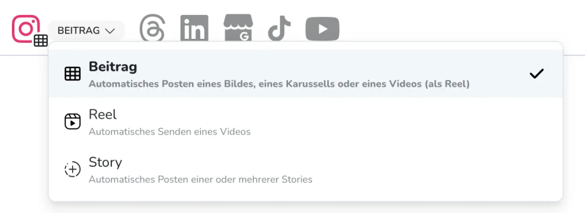Click the Reel clapper icon in menu
This screenshot has height=213, width=585.
coord(73,122)
